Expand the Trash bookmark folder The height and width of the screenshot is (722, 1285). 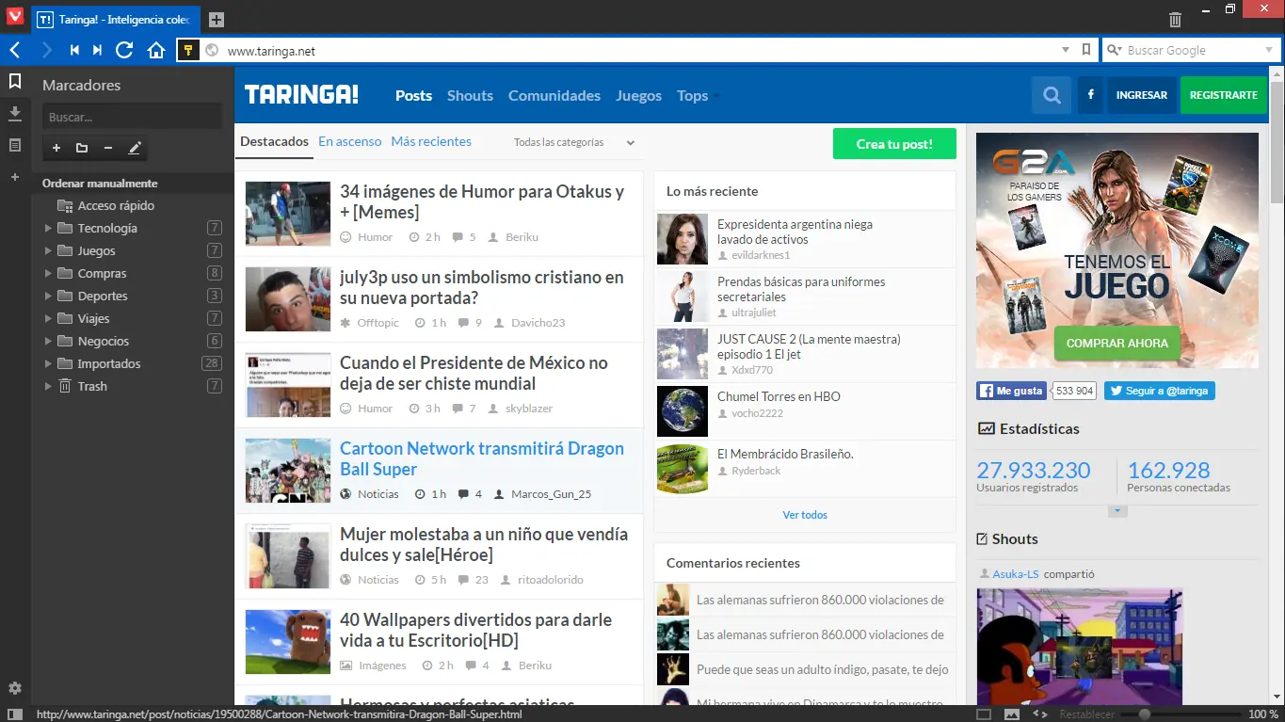(x=49, y=386)
